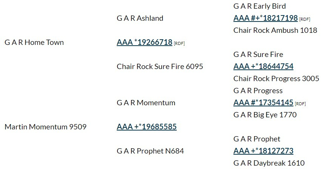Click the G A R Big Eye 1770 name
Screen dimensions: 321x169
[265, 115]
